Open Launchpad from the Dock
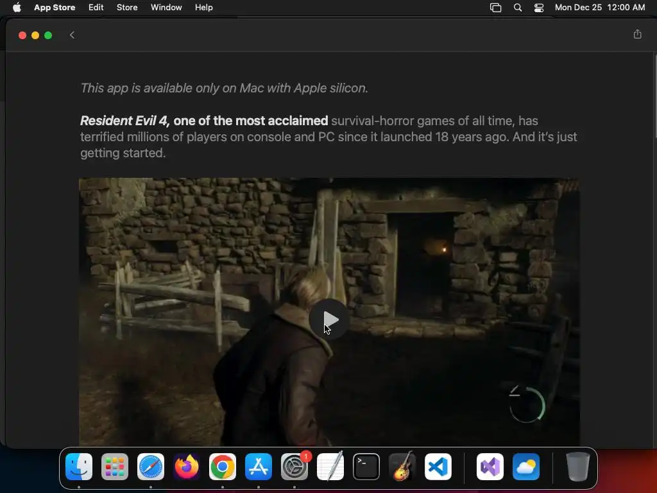657x493 pixels. 115,467
